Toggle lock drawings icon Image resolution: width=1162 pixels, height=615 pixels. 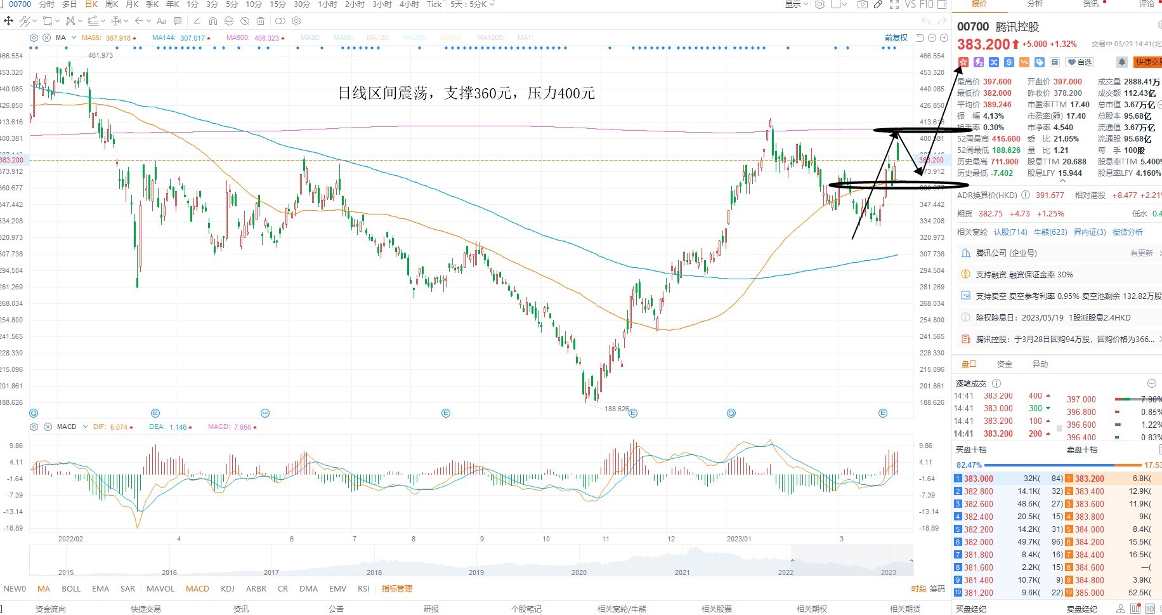tap(229, 21)
